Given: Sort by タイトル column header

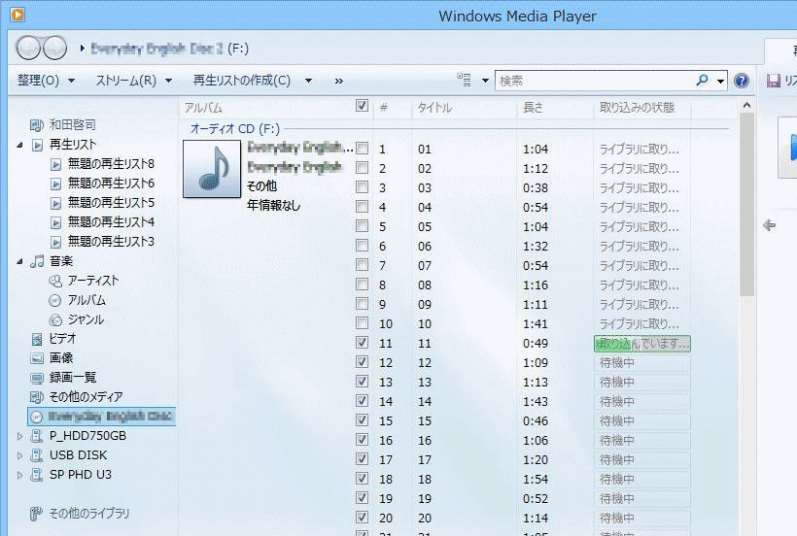Looking at the screenshot, I should (x=434, y=108).
